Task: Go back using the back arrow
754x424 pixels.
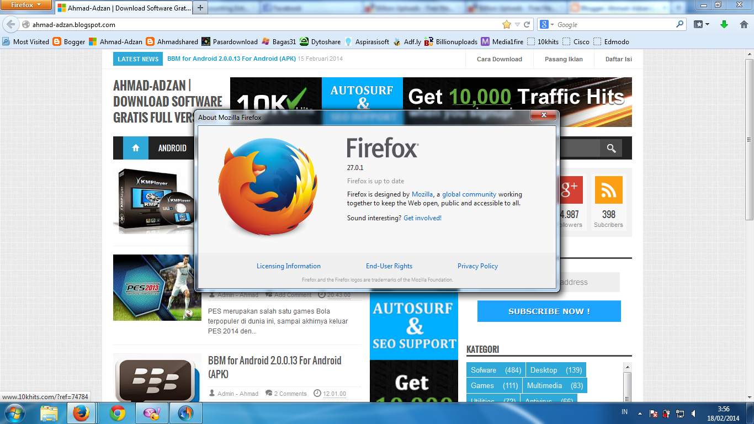Action: 11,24
